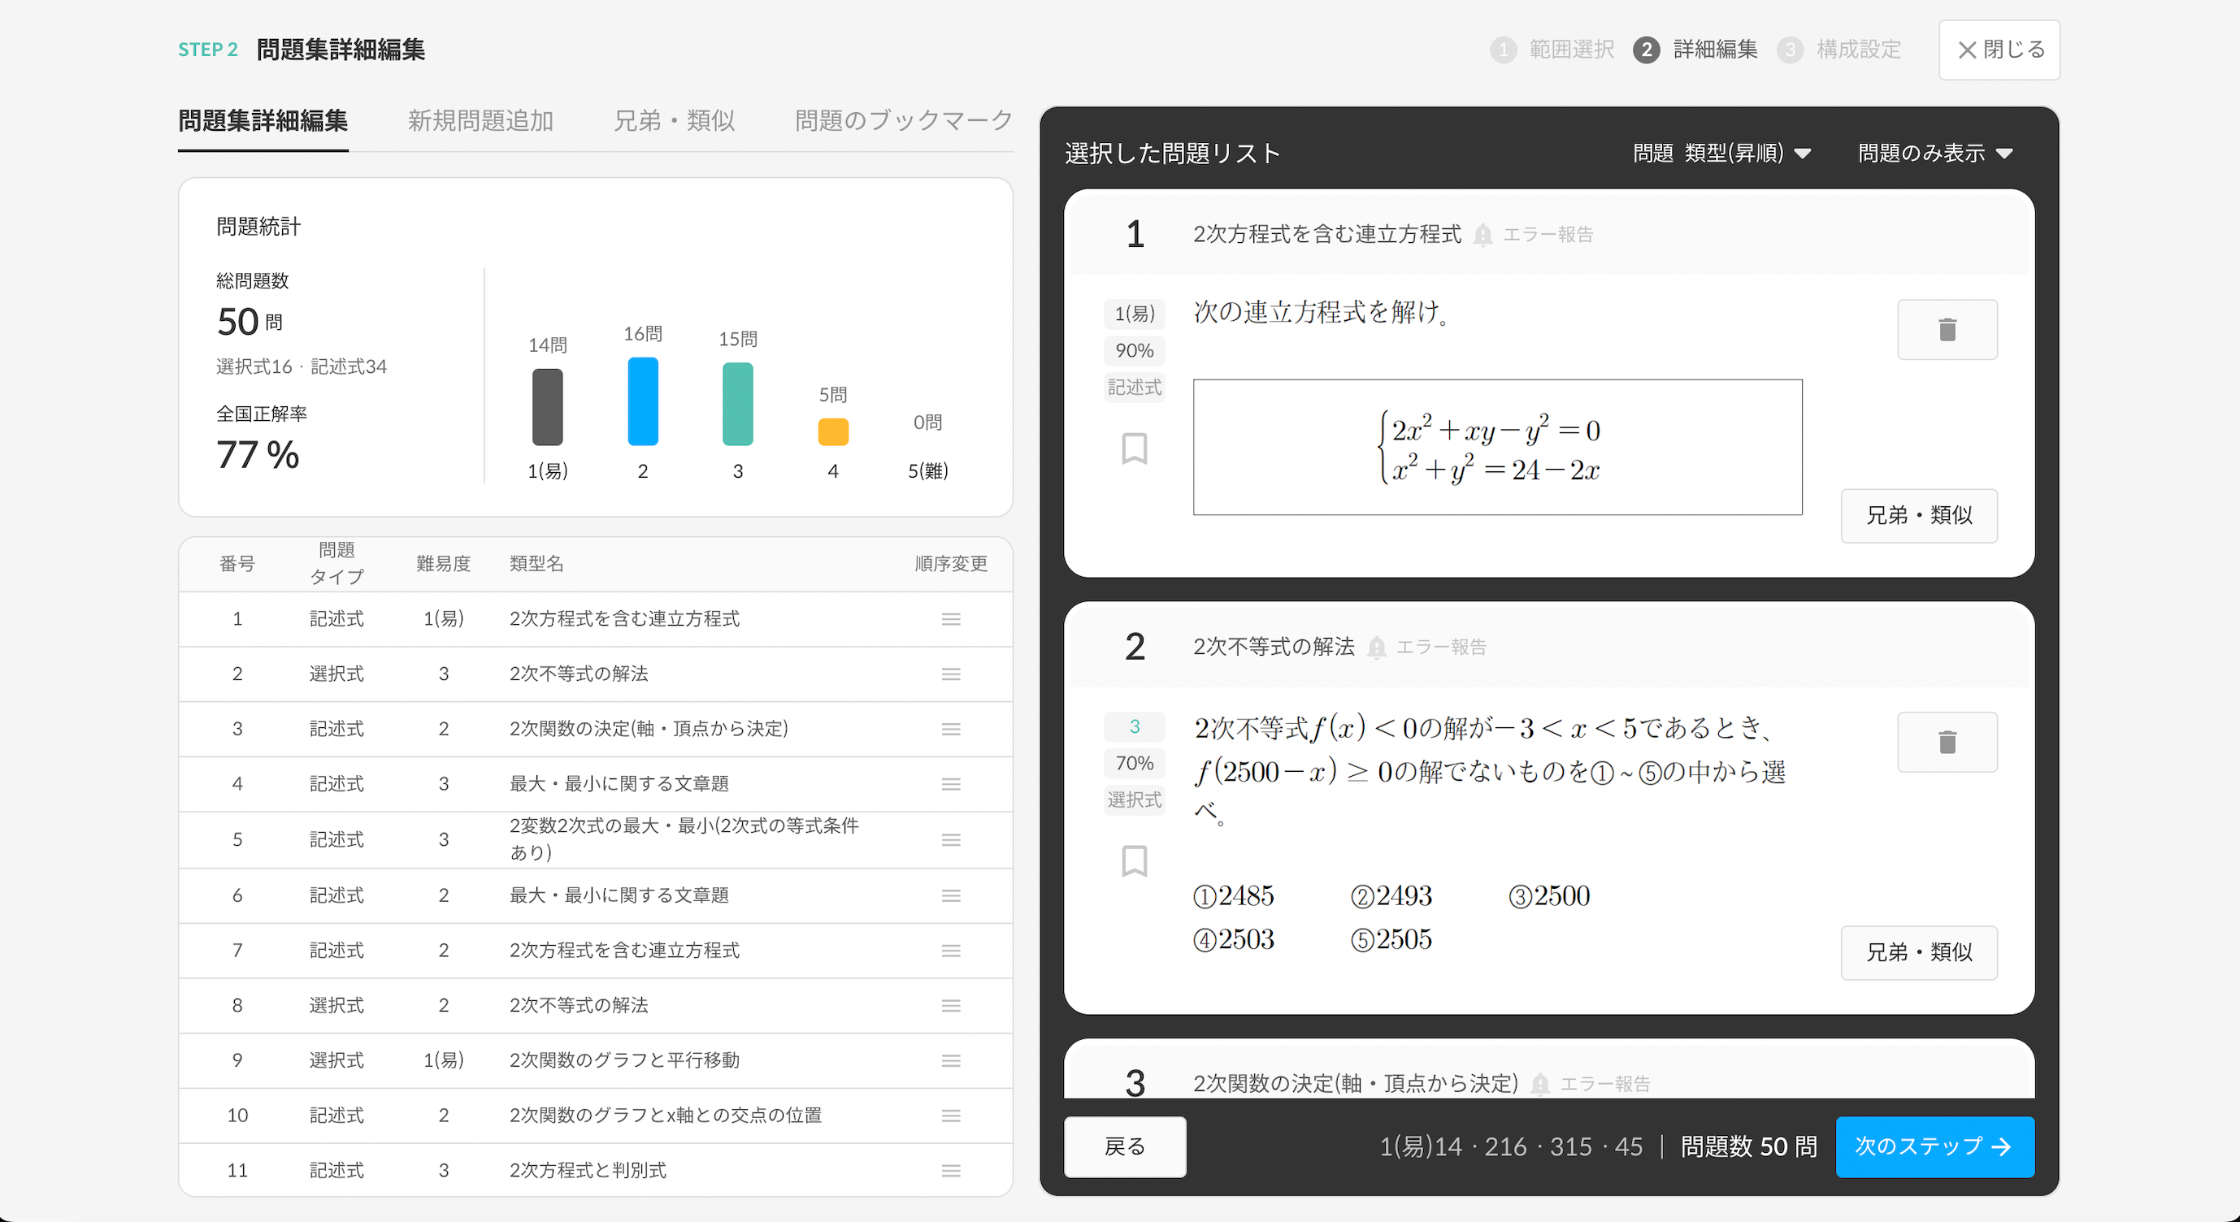Bookmark problem 1 simultaneous equations
The image size is (2240, 1222).
point(1134,448)
